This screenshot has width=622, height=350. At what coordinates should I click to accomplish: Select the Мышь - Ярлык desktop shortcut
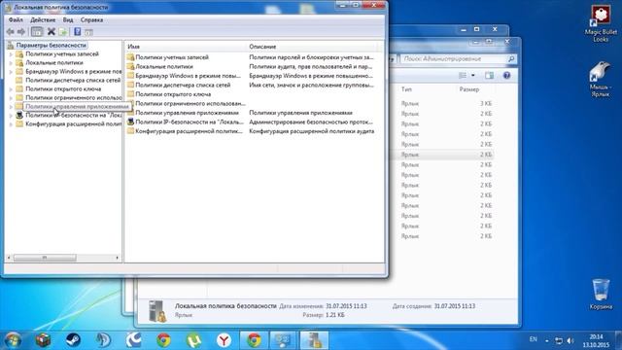pos(601,80)
